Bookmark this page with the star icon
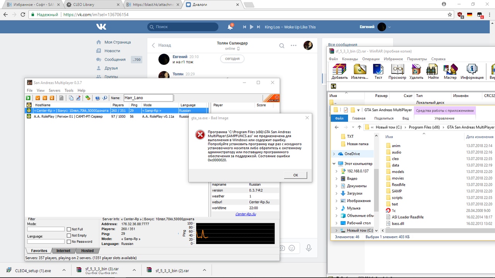This screenshot has height=278, width=495. point(450,15)
